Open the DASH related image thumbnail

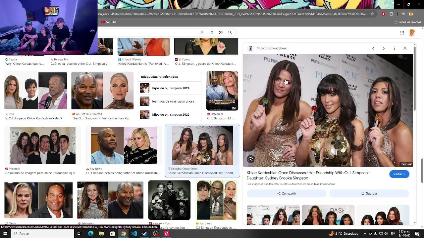coord(328,215)
